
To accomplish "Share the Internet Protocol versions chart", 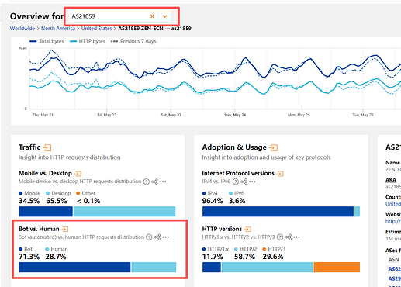I will point(244,182).
